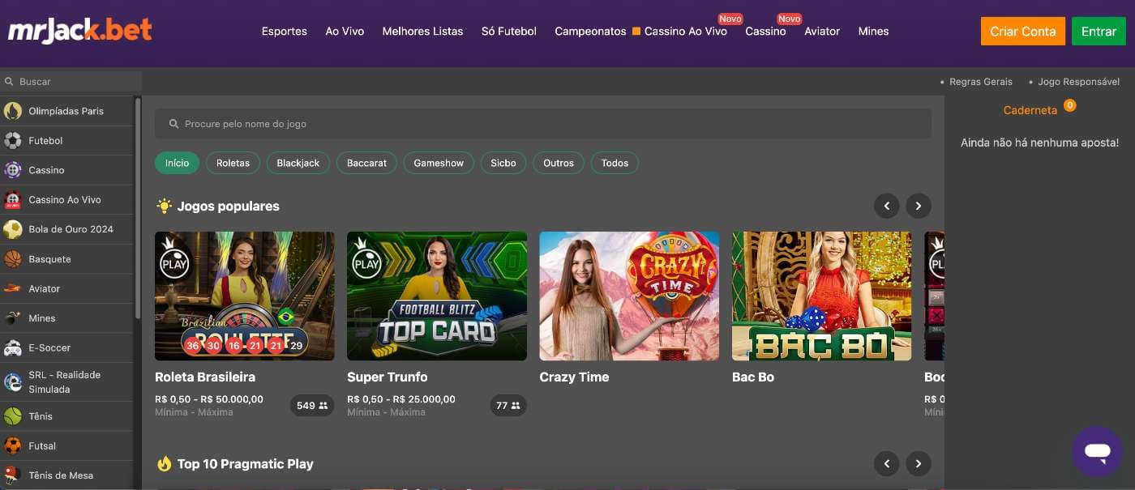The image size is (1135, 490).
Task: Click 'R$ 0,50 - R$ 50.000,00' bet range
Action: click(209, 399)
